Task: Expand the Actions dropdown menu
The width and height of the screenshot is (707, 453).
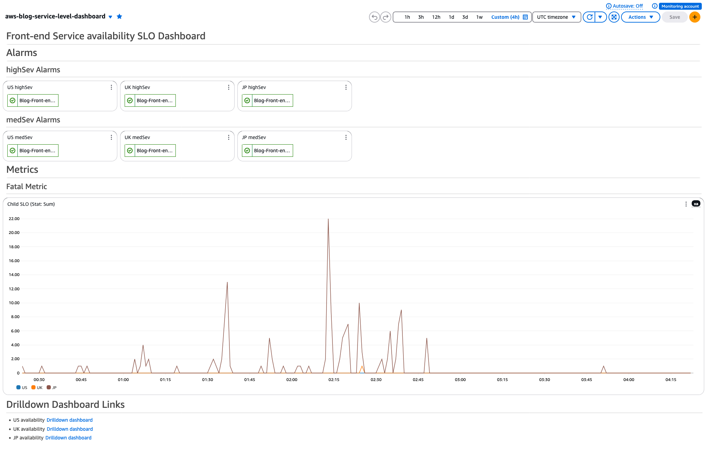Action: coord(640,17)
